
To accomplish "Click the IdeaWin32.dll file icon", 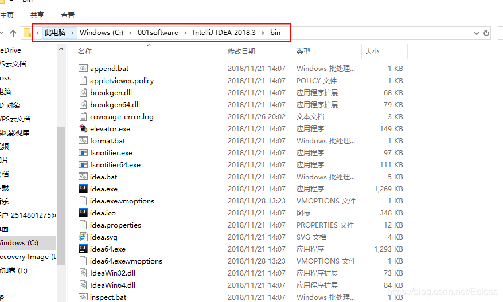I will (83, 273).
